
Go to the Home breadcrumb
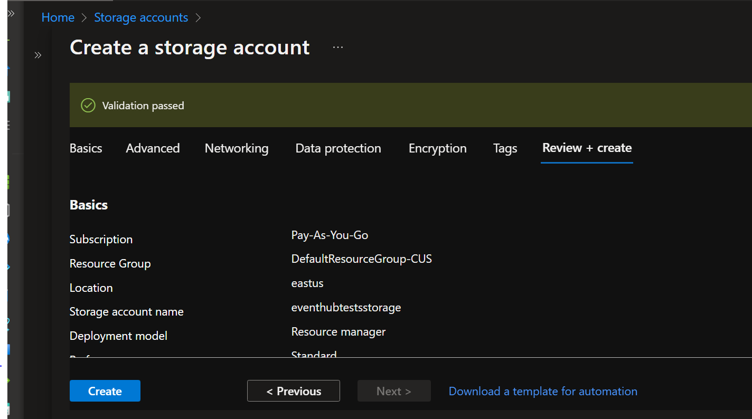[58, 17]
